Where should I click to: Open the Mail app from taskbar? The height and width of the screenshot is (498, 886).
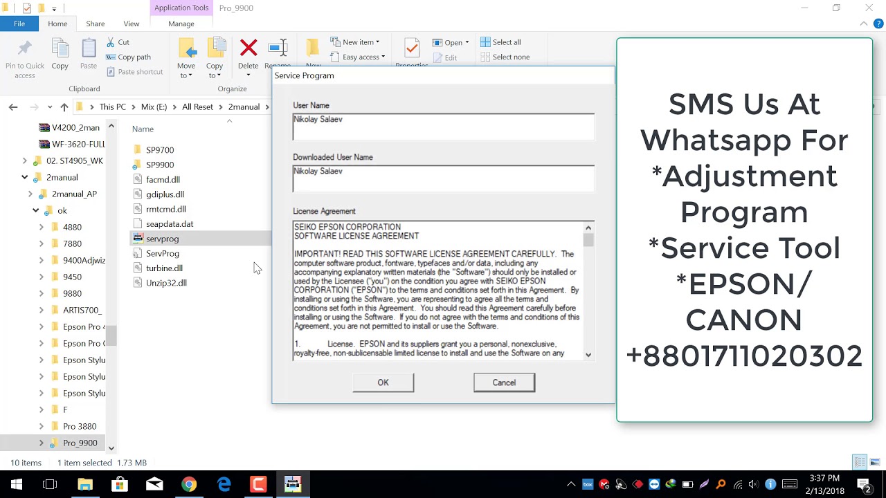pos(154,484)
